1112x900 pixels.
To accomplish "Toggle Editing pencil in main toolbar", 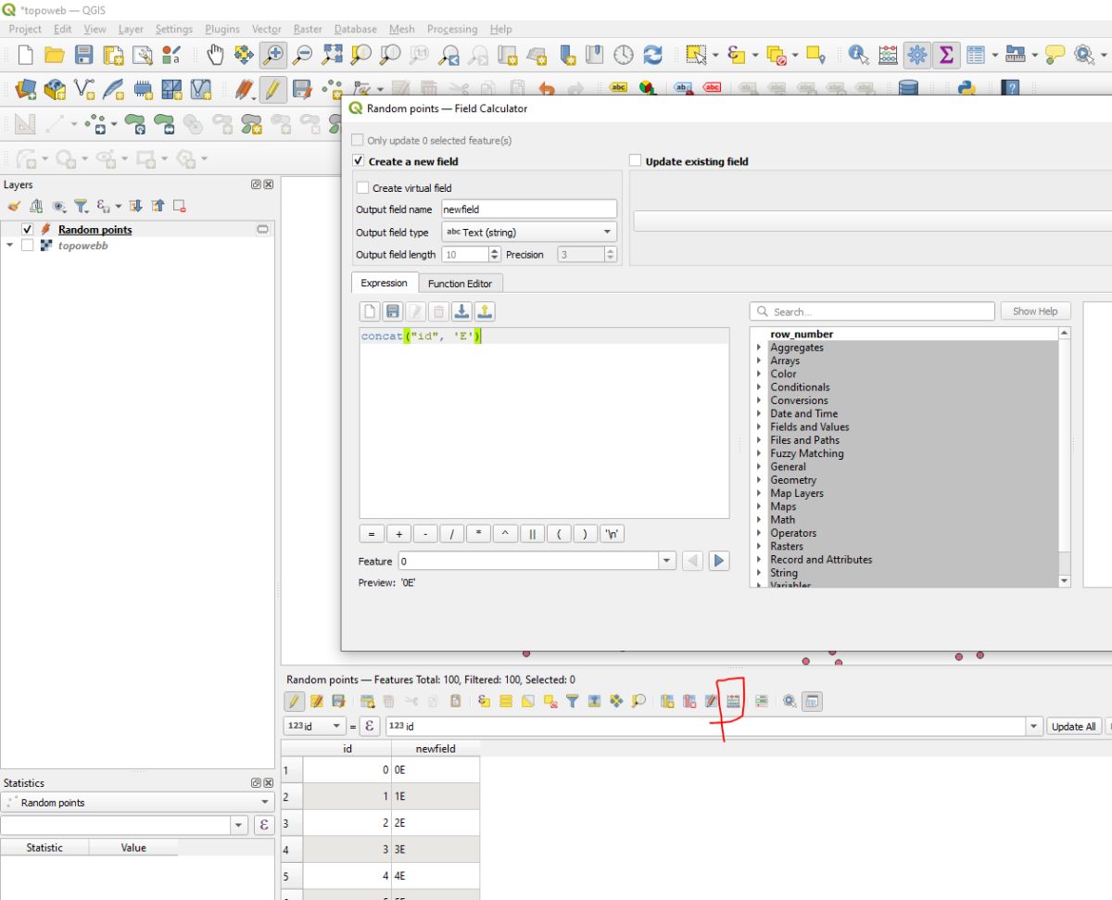I will (x=272, y=89).
